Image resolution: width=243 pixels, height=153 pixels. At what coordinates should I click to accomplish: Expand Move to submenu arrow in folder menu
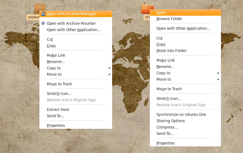tap(218, 79)
